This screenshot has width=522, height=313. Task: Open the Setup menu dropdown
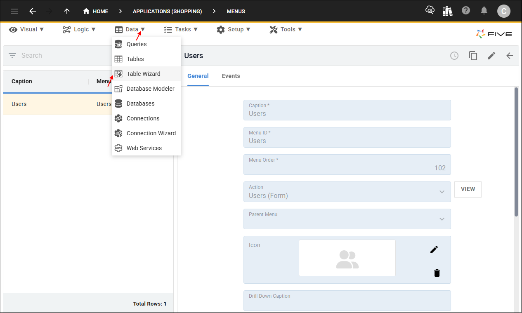pyautogui.click(x=234, y=29)
